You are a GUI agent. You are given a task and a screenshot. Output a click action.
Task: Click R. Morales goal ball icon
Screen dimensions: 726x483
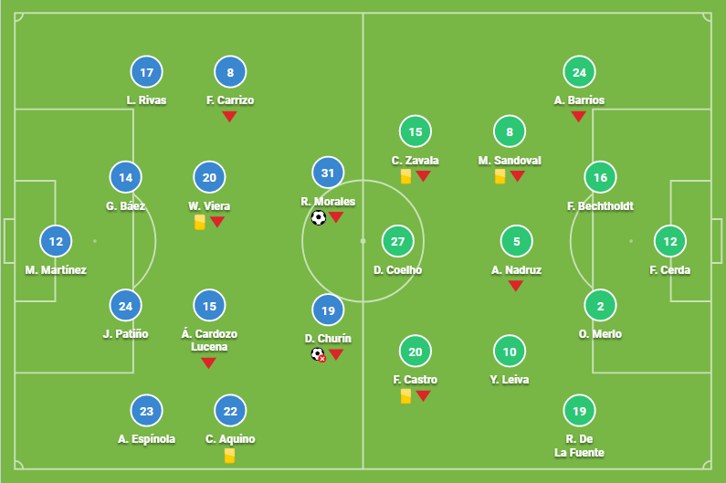tap(319, 217)
